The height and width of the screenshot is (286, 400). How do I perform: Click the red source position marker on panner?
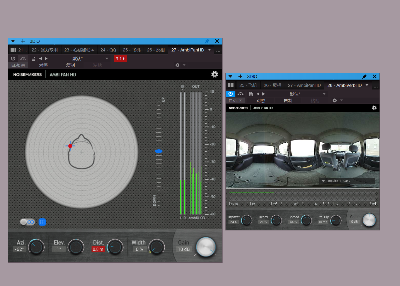pos(70,146)
